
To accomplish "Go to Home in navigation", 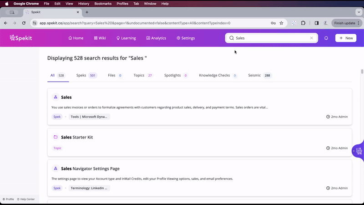I will coord(76,38).
